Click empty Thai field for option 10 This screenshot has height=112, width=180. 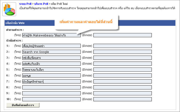click(51, 99)
